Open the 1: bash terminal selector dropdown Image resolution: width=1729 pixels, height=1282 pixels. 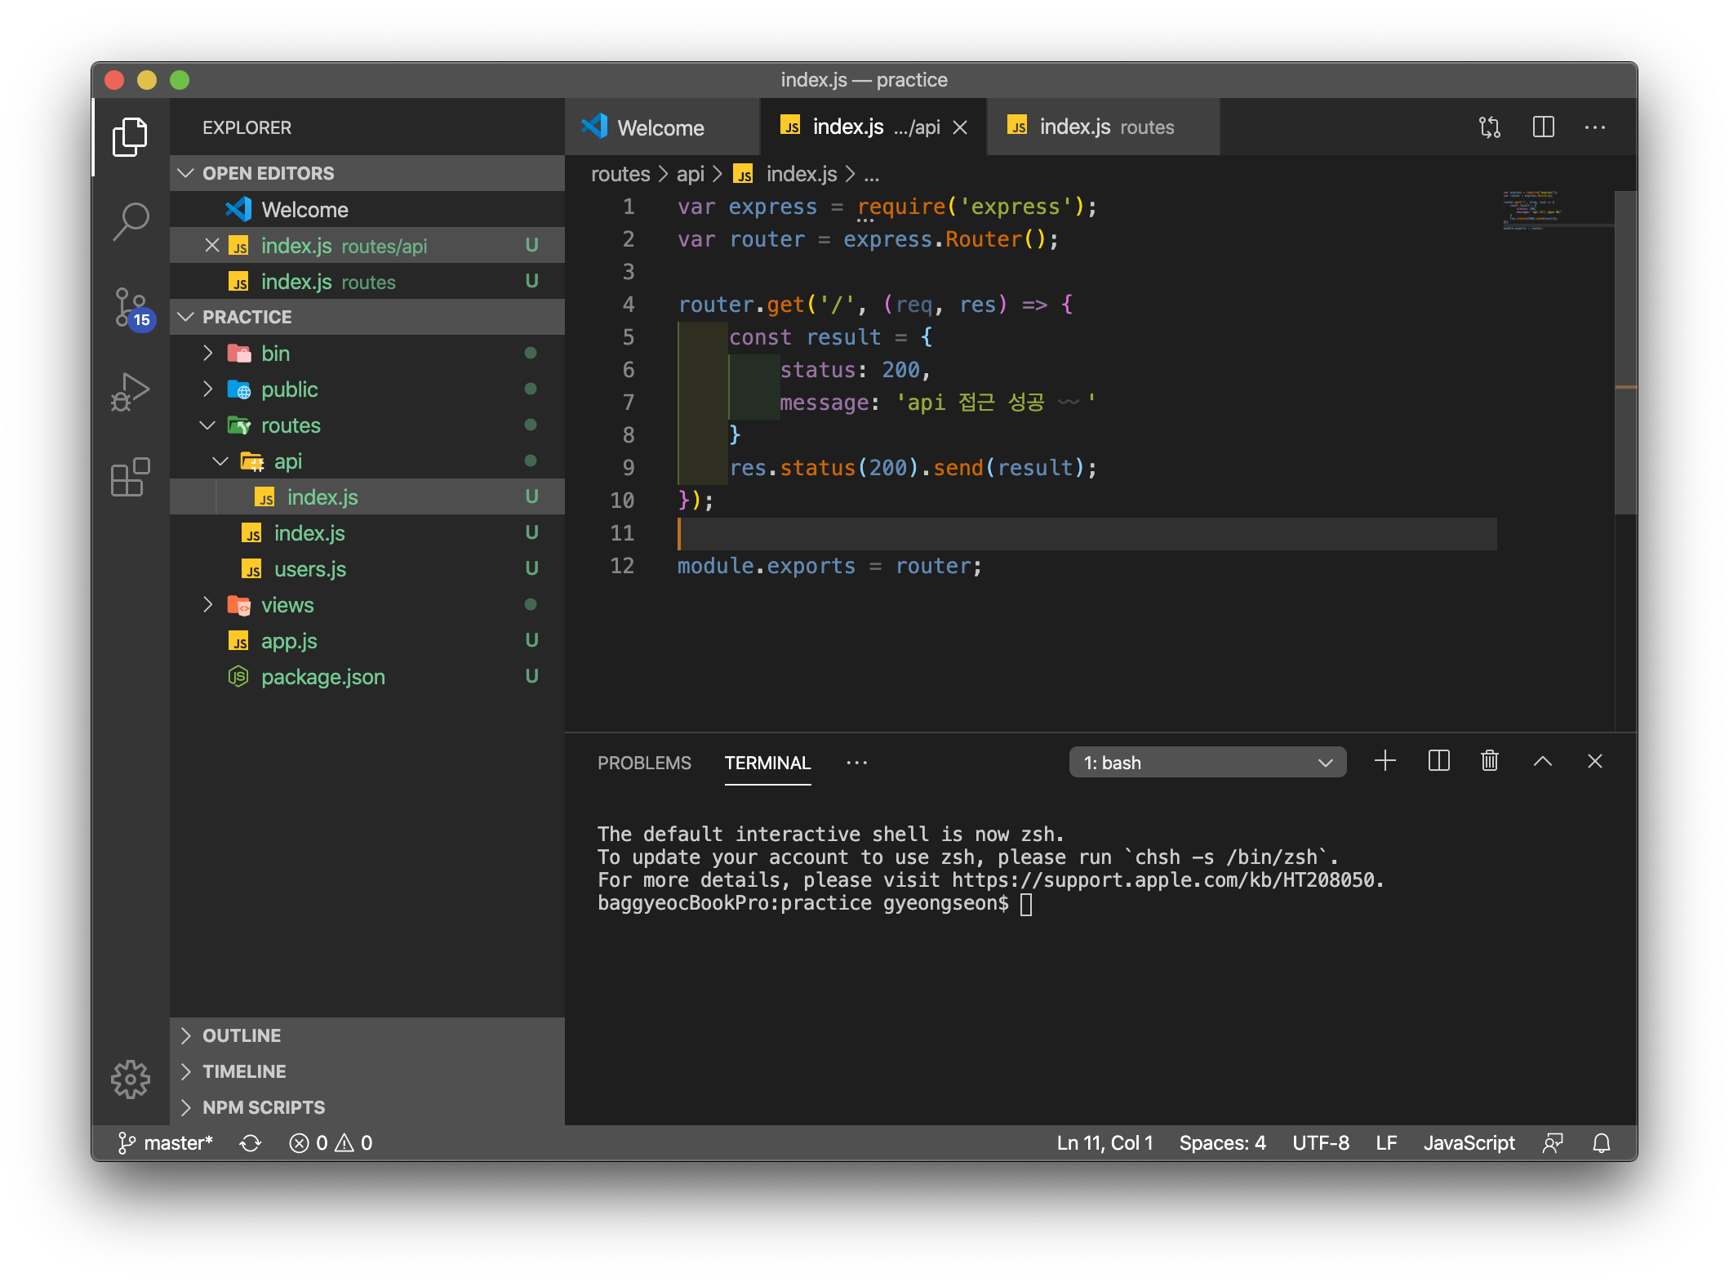click(x=1207, y=762)
